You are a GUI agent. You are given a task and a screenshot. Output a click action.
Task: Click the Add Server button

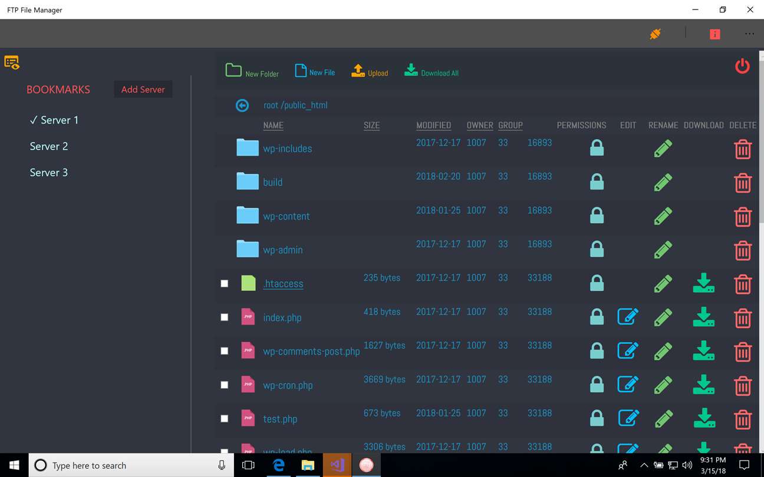coord(143,90)
